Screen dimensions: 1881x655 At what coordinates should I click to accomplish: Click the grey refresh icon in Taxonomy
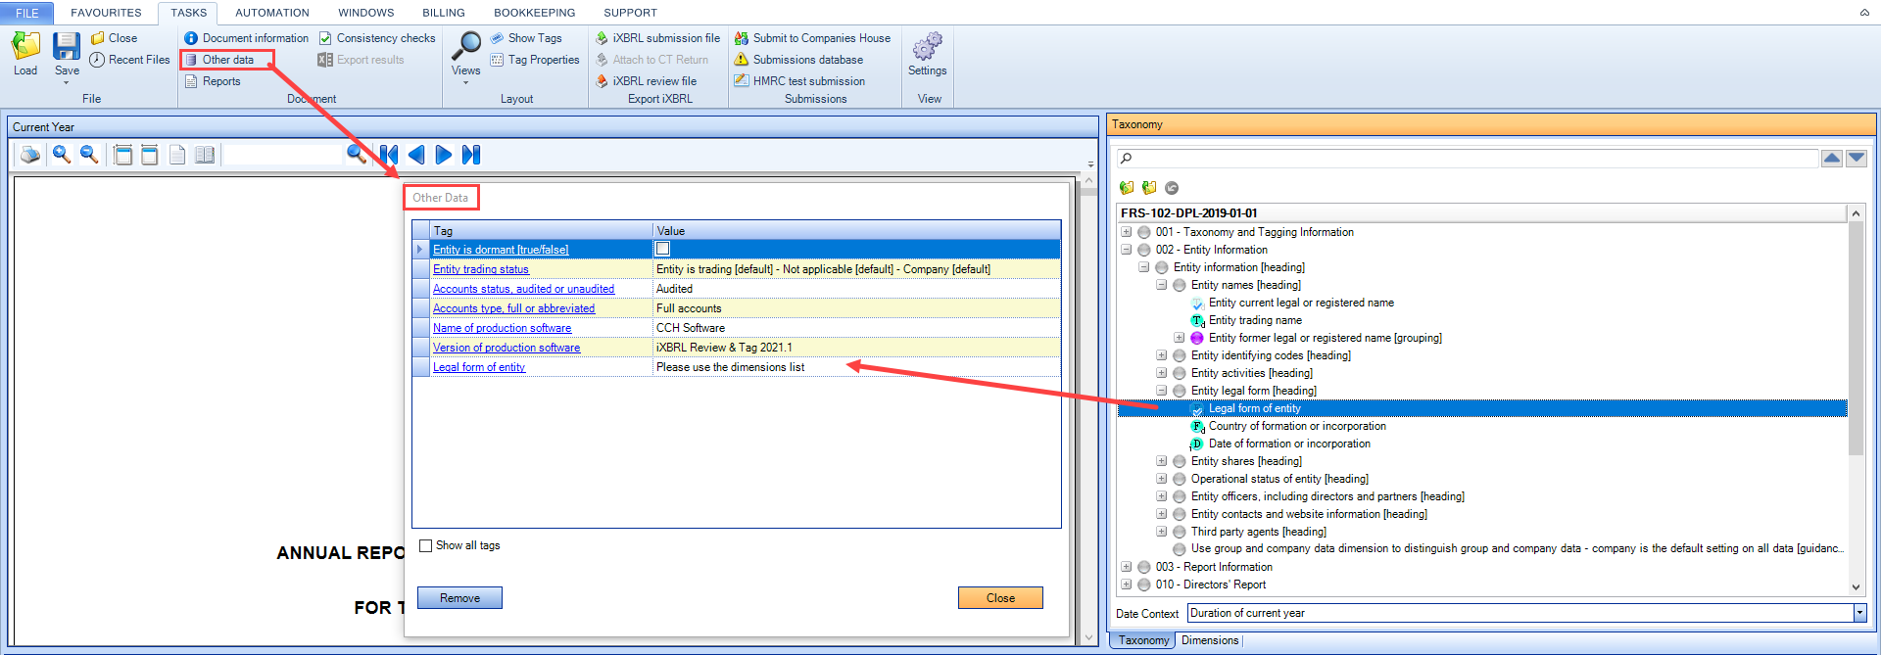tap(1172, 188)
